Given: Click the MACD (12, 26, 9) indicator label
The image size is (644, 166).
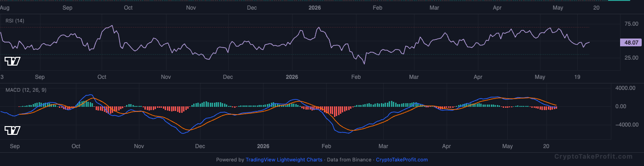Looking at the screenshot, I should [25, 90].
